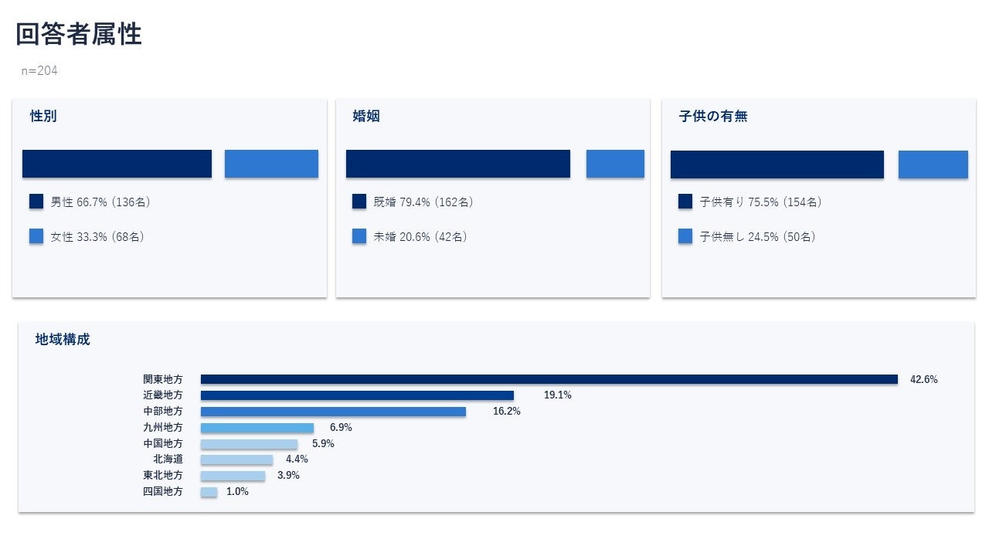Click the 子供有り 75.5% legend swatch

[x=685, y=202]
